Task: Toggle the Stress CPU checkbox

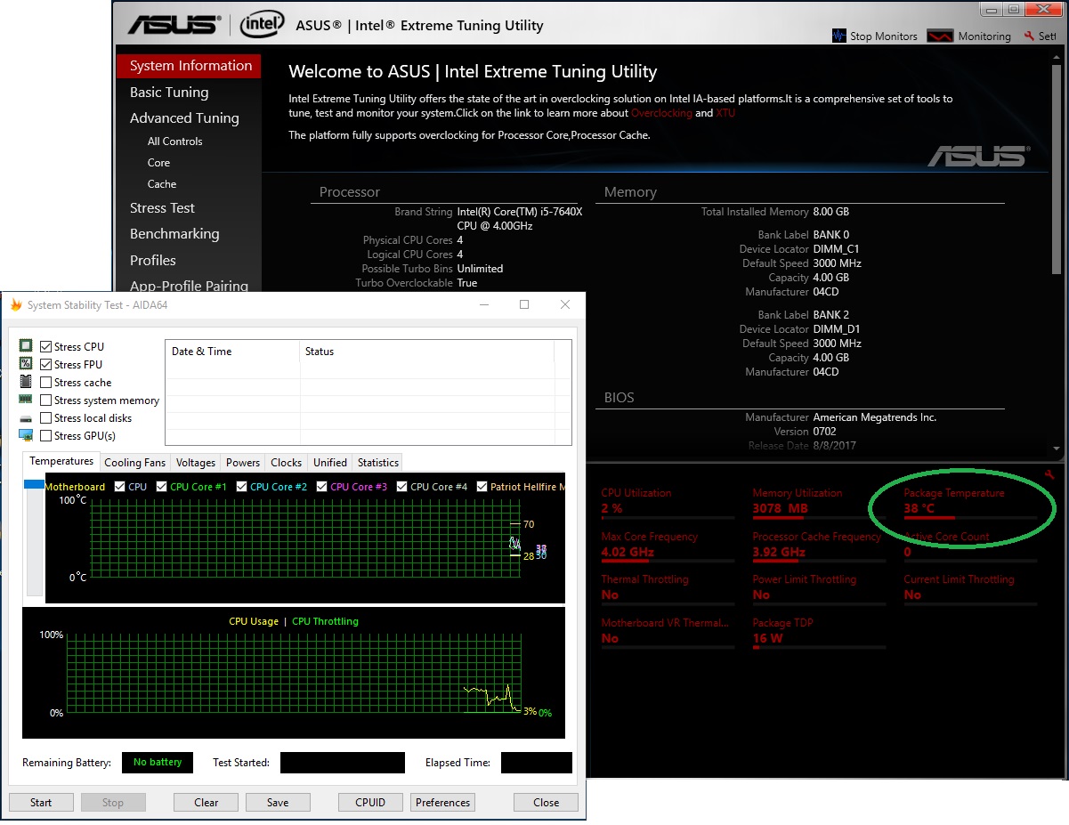Action: 45,347
